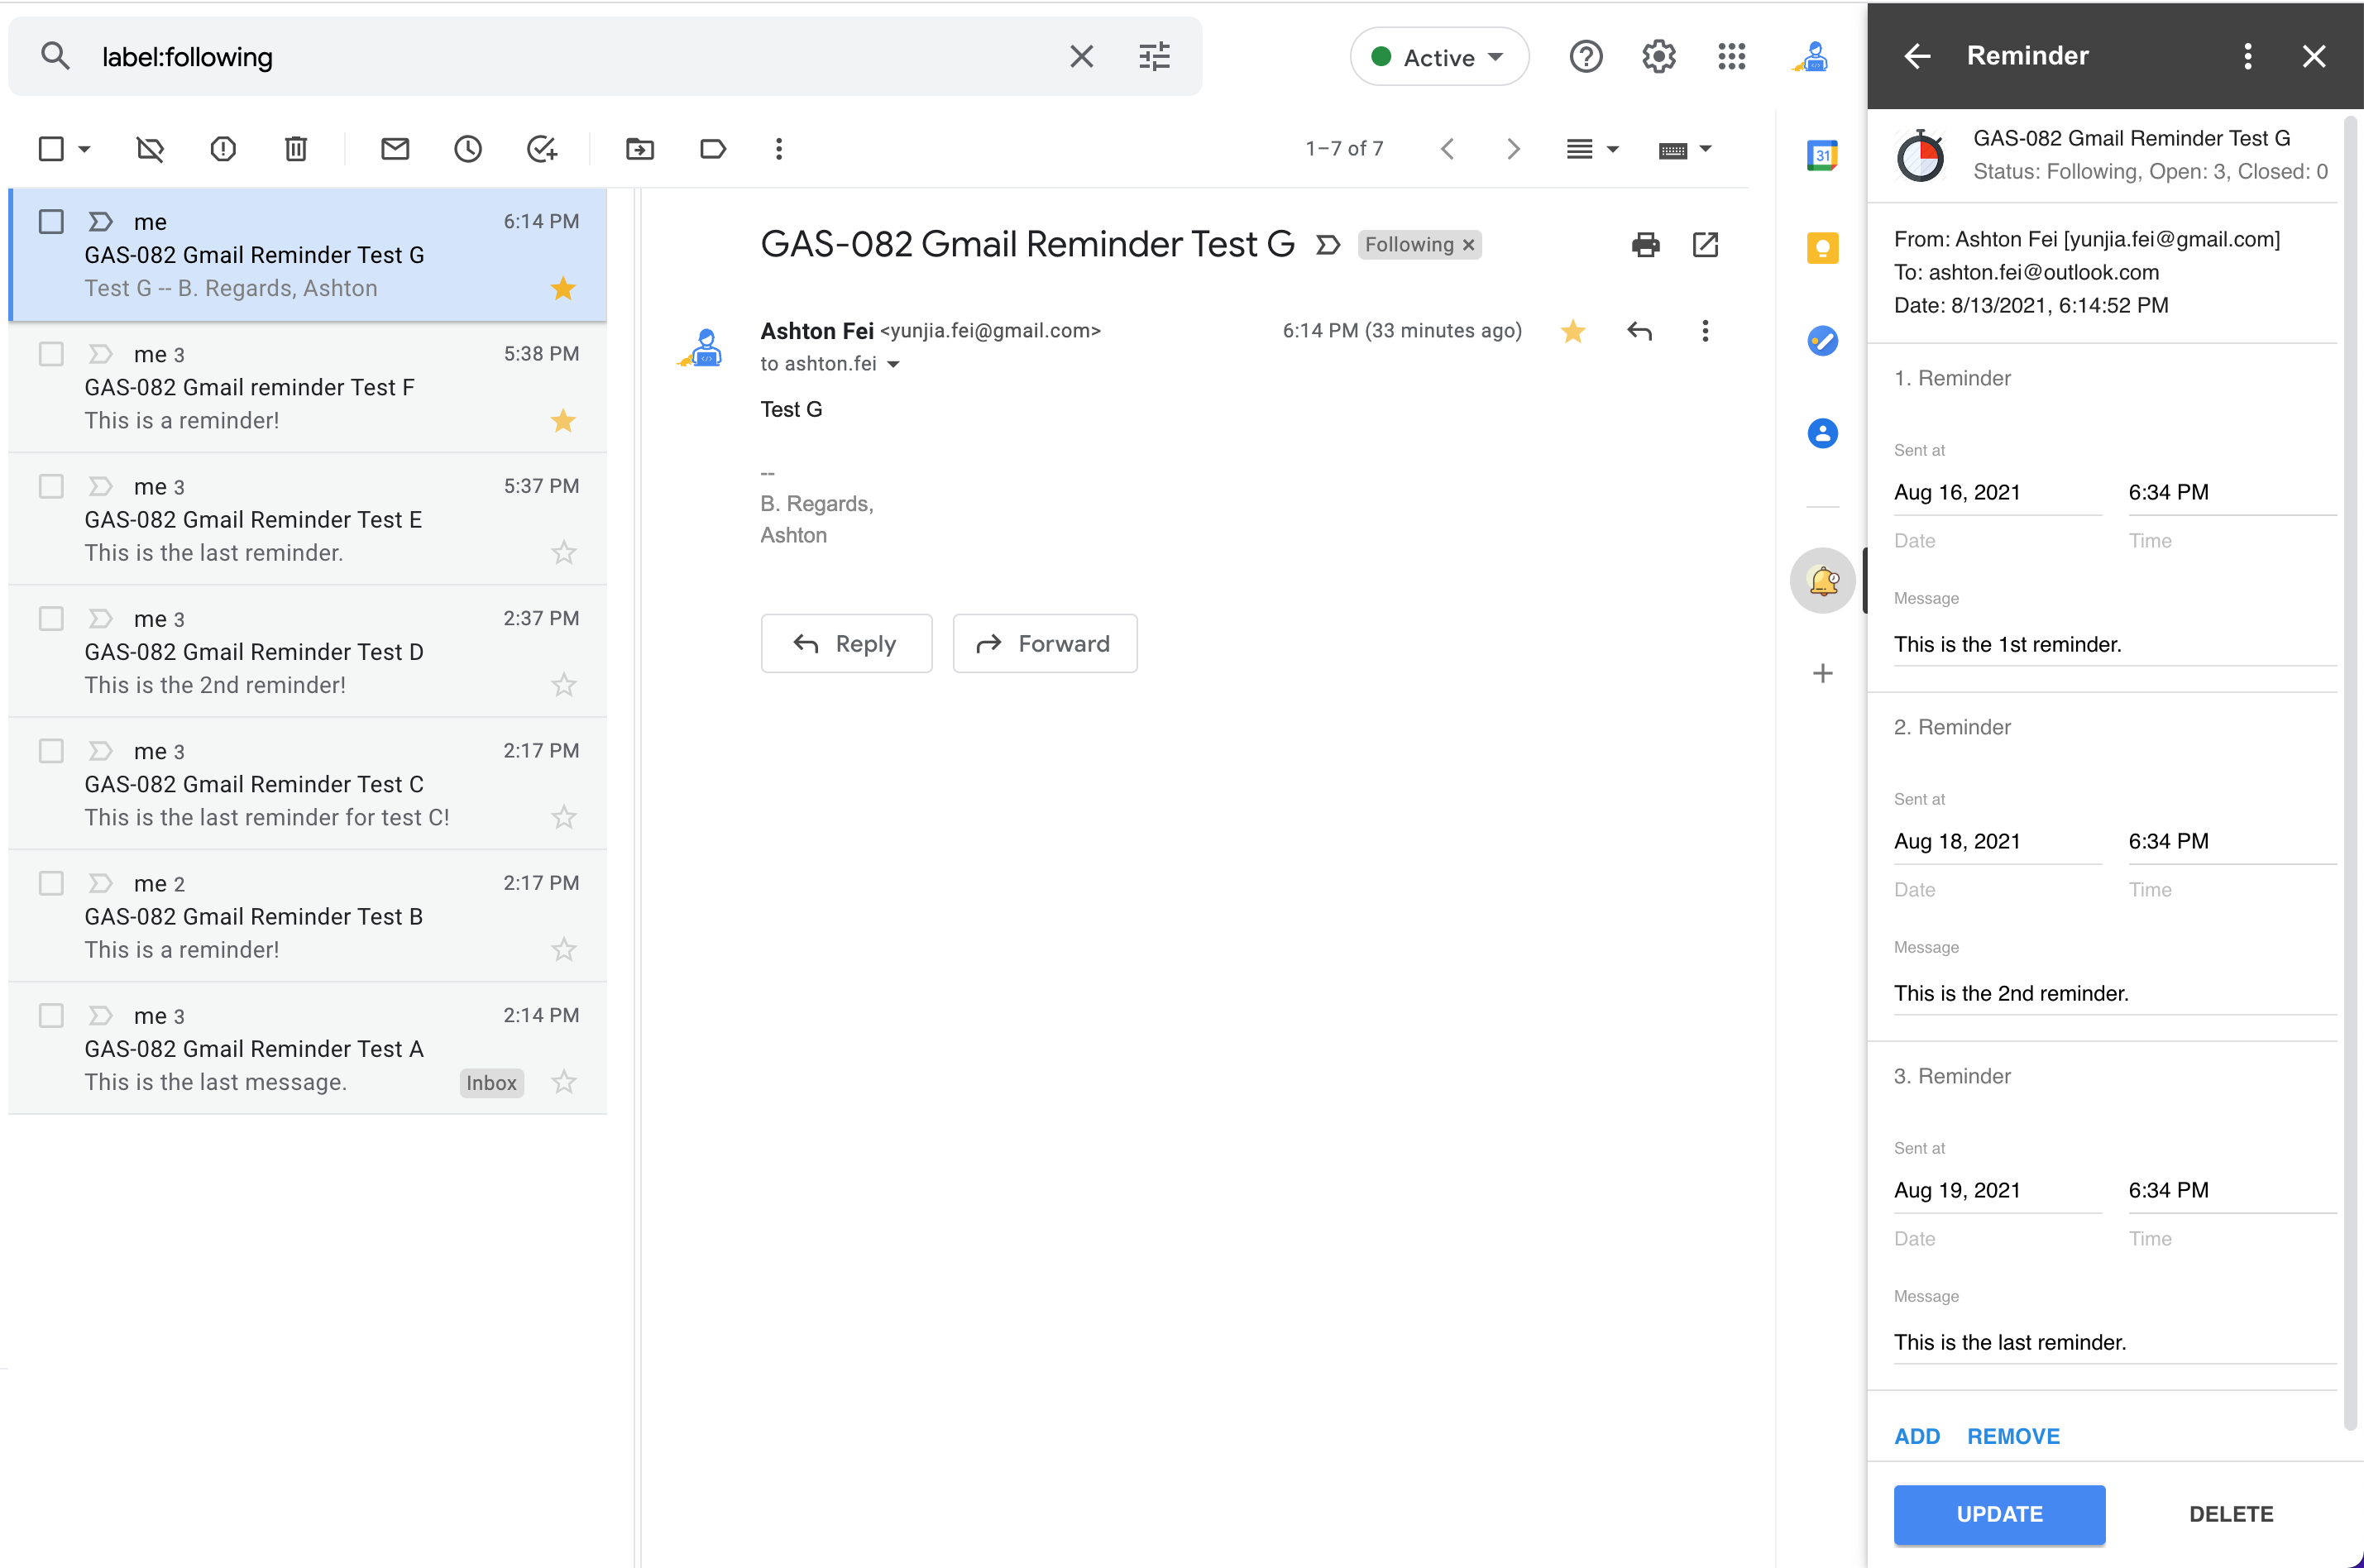Click Mark as unread envelope icon

pyautogui.click(x=395, y=149)
